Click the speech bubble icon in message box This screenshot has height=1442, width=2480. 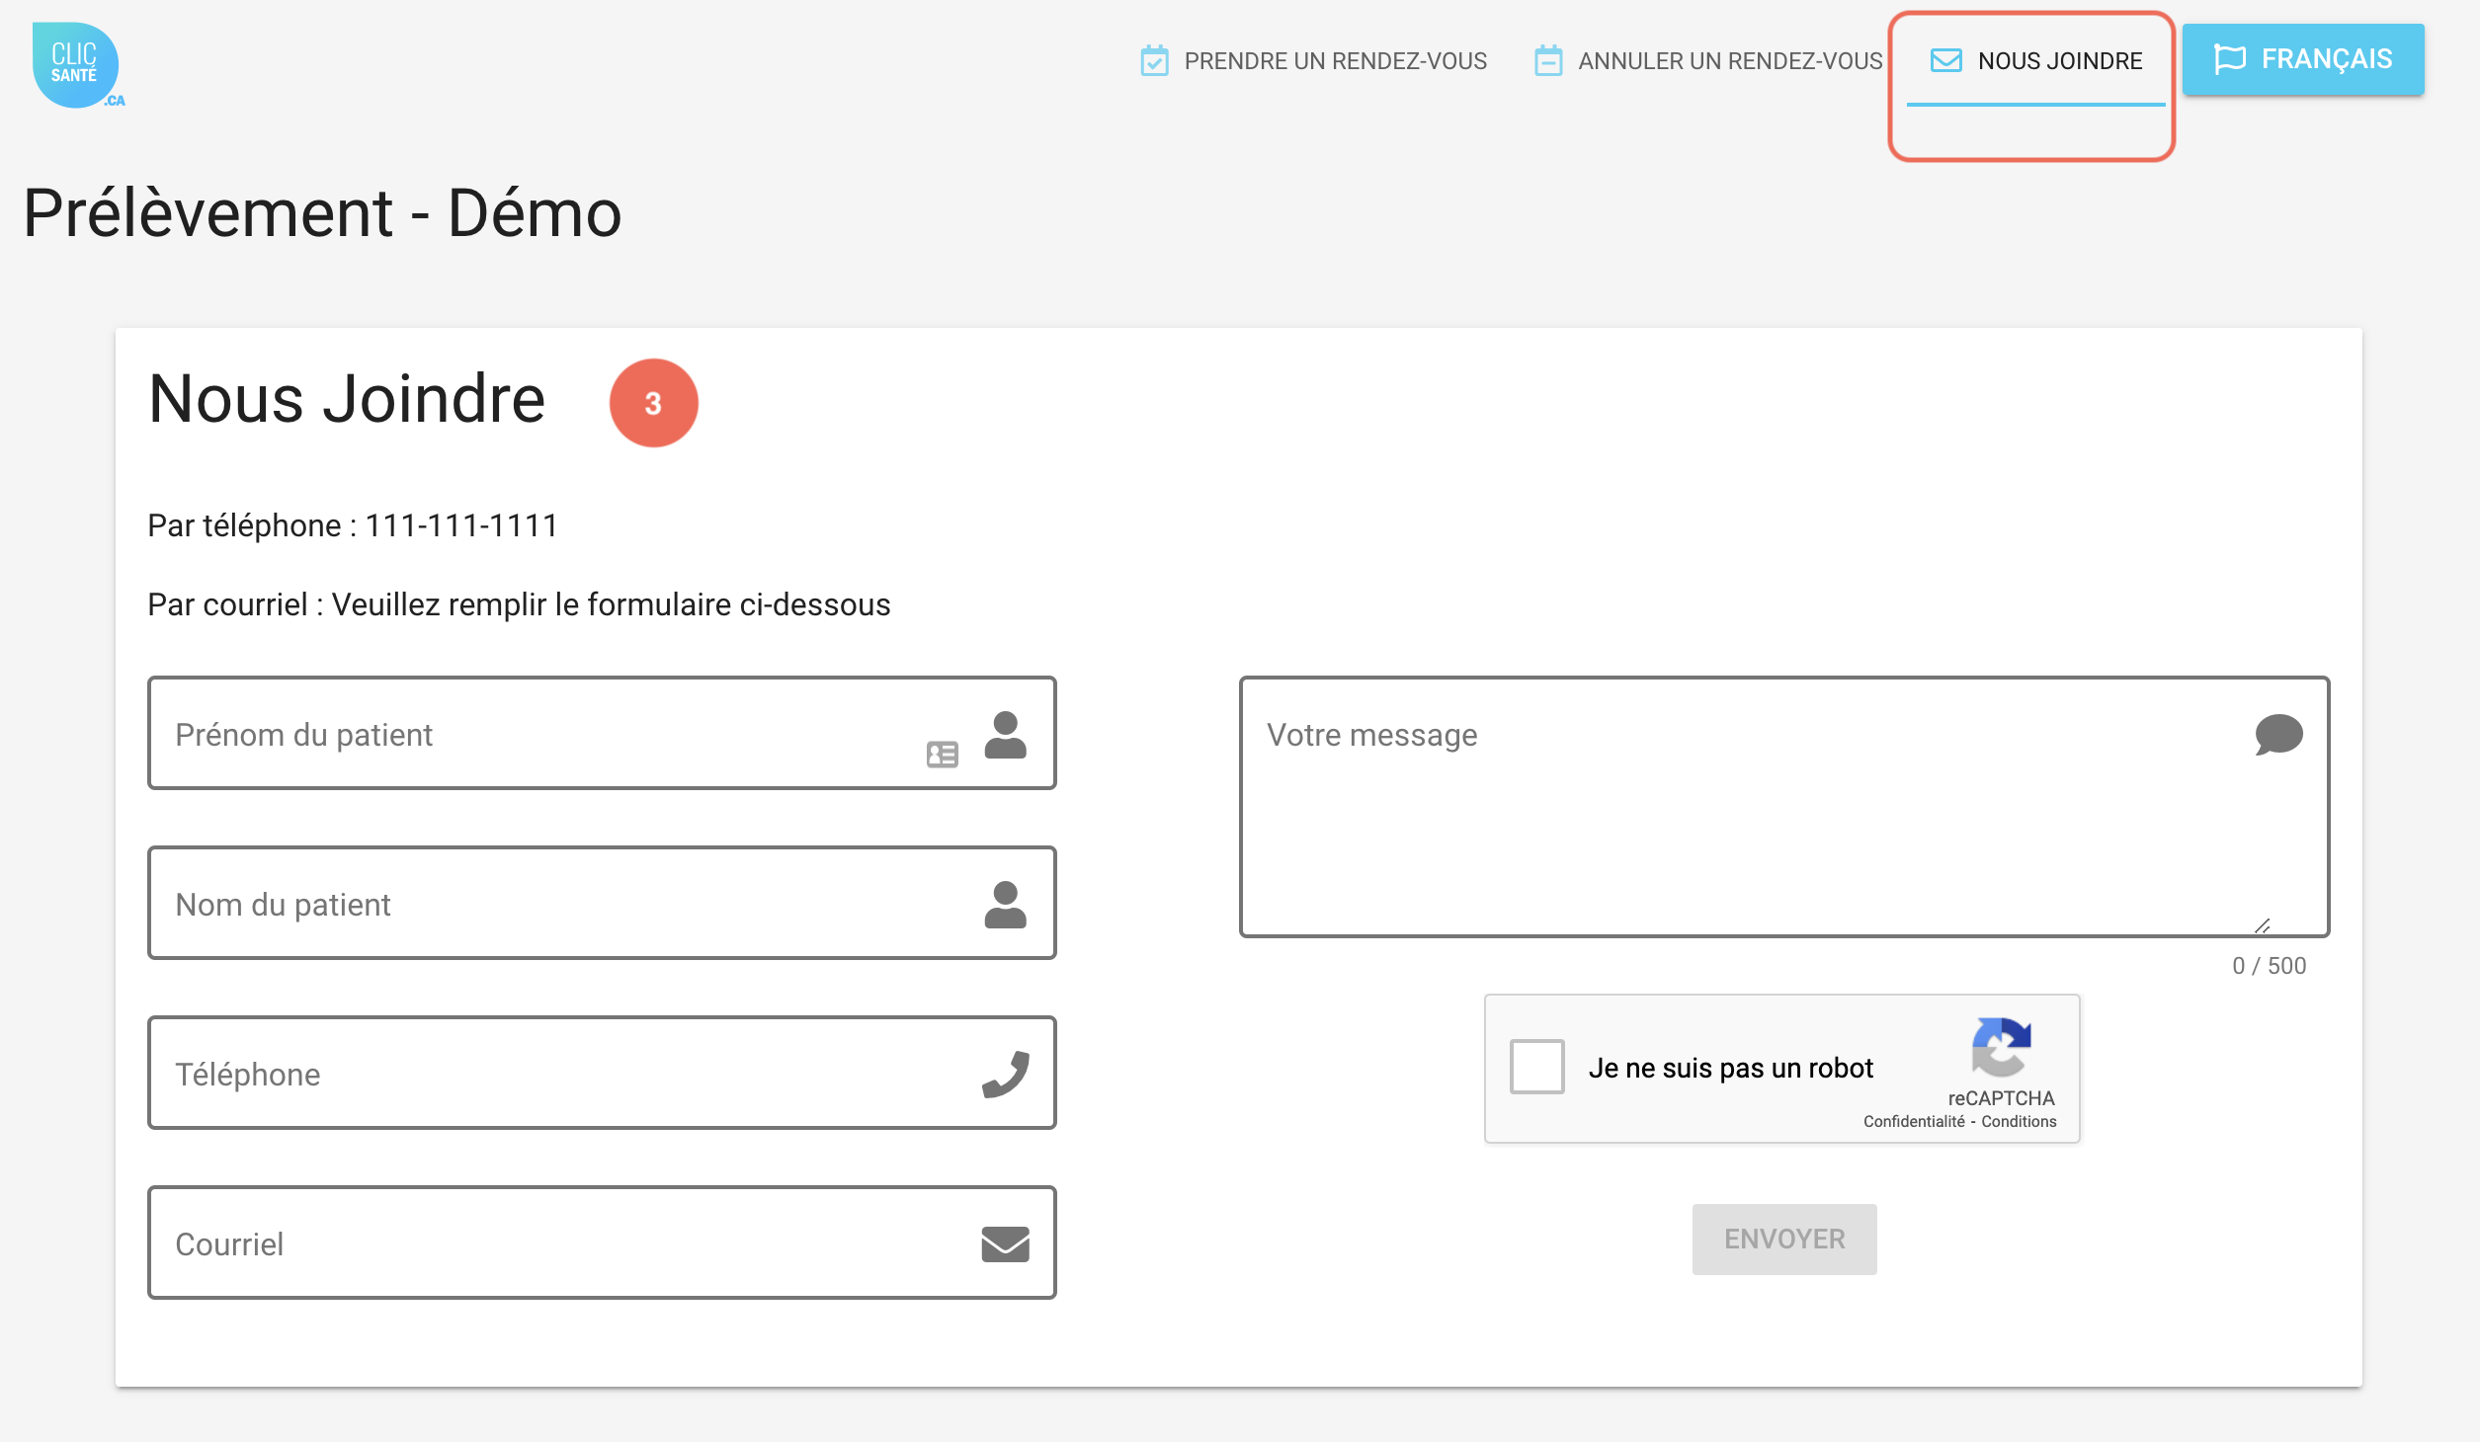click(x=2278, y=735)
